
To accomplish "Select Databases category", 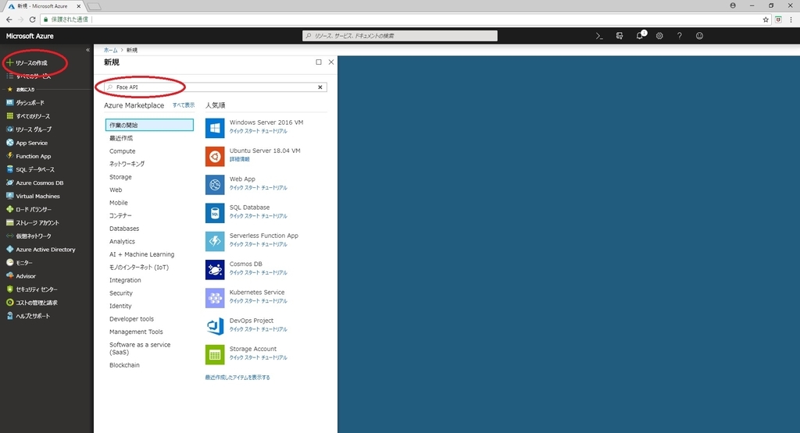I will click(x=124, y=229).
